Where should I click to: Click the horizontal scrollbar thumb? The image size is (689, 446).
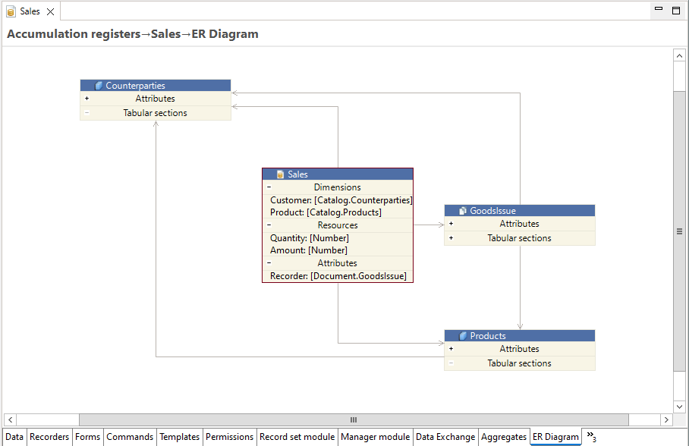coord(353,419)
